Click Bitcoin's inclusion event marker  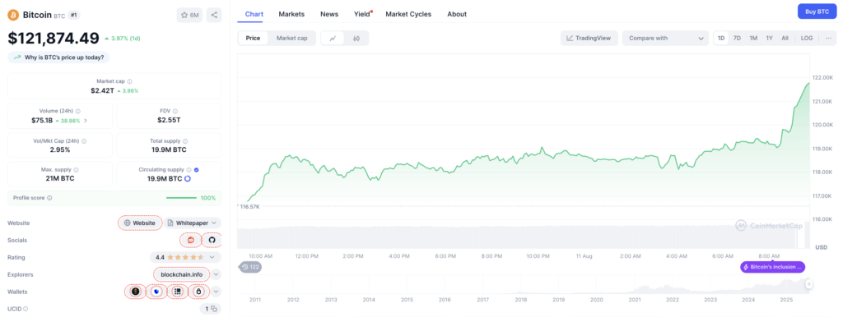[772, 267]
